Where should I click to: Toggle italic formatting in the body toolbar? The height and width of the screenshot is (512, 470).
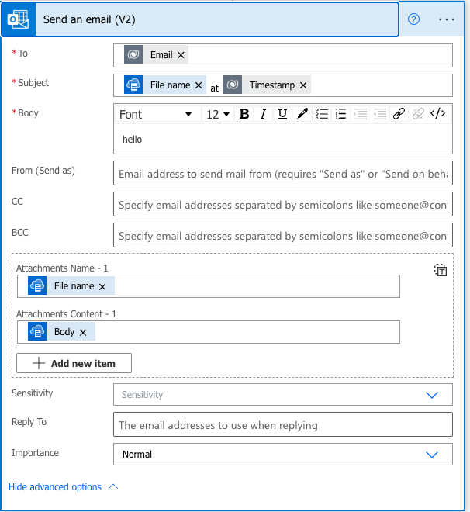pyautogui.click(x=263, y=114)
